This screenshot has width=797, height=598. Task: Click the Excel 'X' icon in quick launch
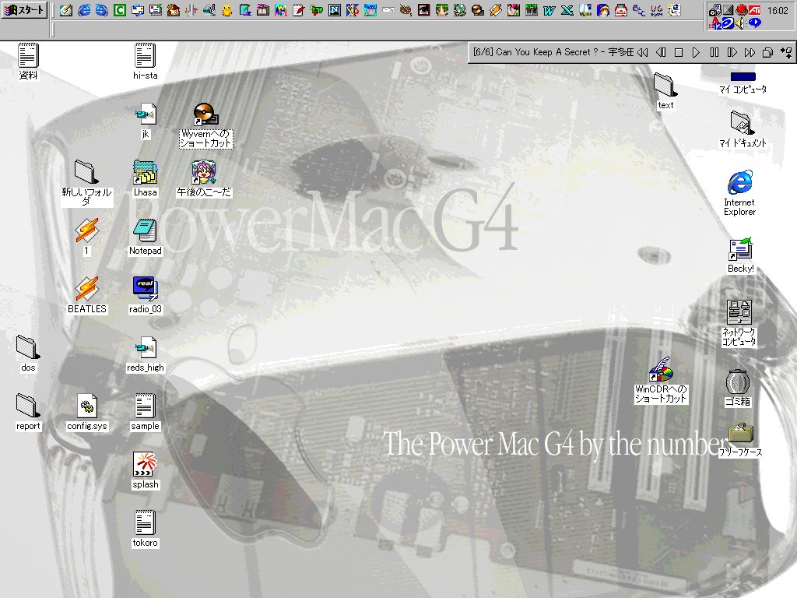pos(567,10)
